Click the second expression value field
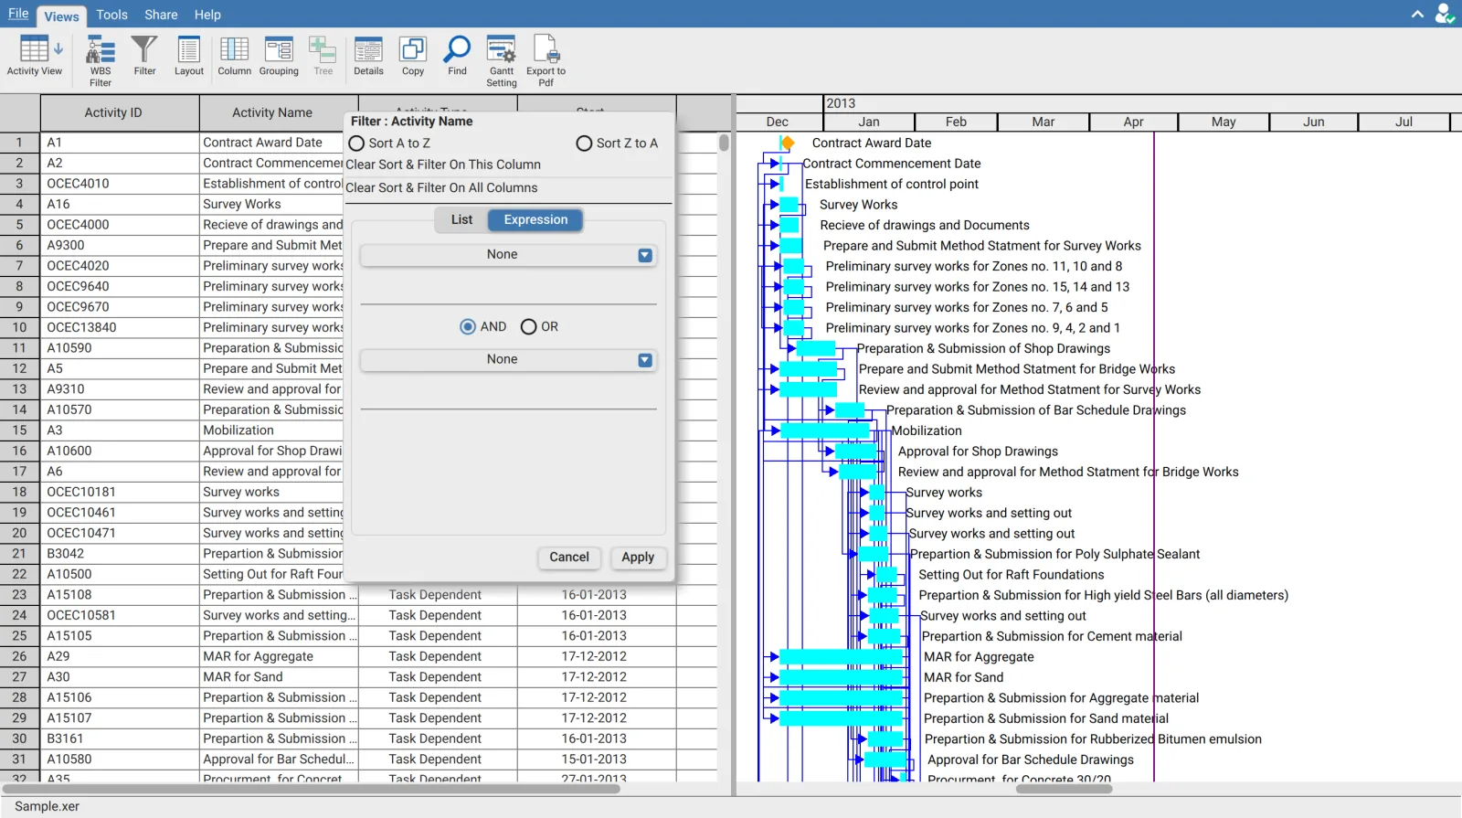 pyautogui.click(x=508, y=397)
